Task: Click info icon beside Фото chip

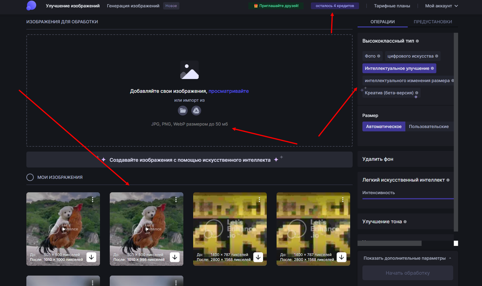Action: [x=378, y=56]
